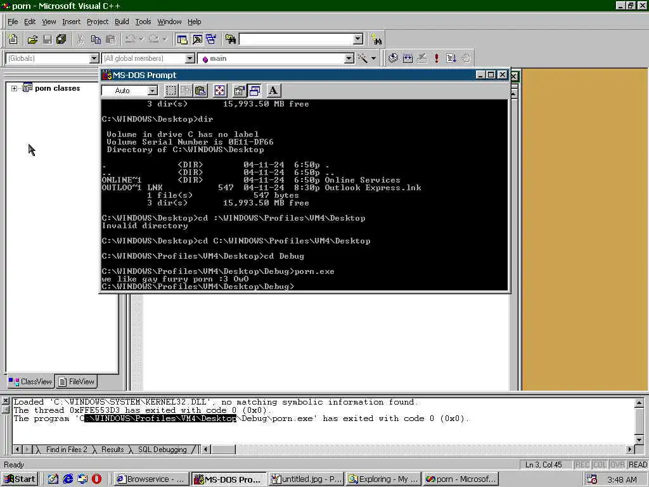
Task: Launch Opera from quick launch
Action: (96, 479)
